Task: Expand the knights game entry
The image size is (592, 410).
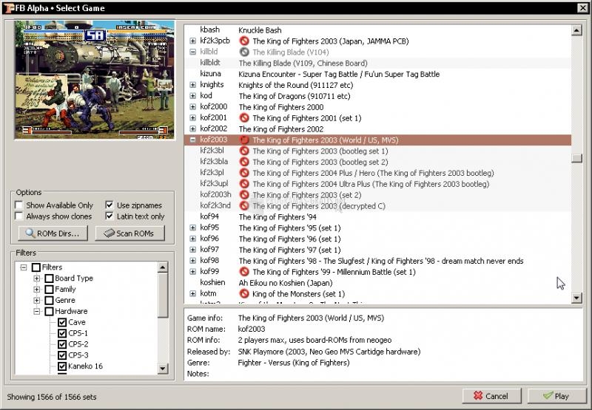Action: coord(193,85)
